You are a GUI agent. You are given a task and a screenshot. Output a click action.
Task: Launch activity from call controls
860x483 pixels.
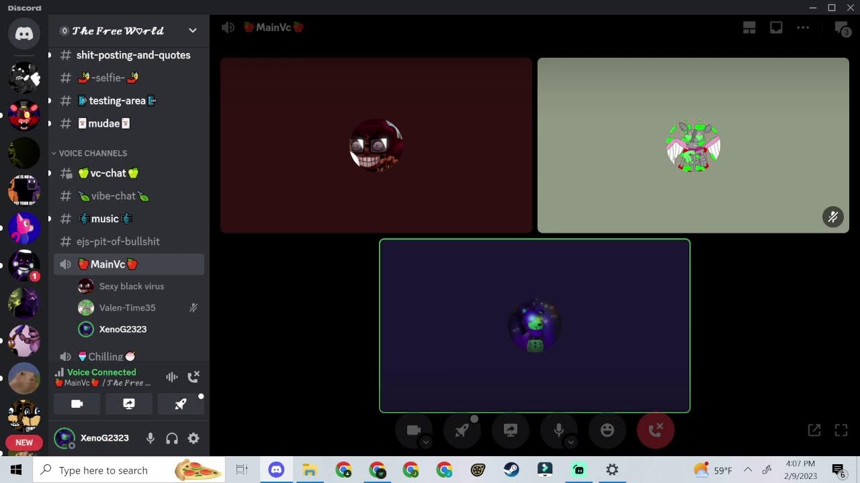(x=462, y=430)
